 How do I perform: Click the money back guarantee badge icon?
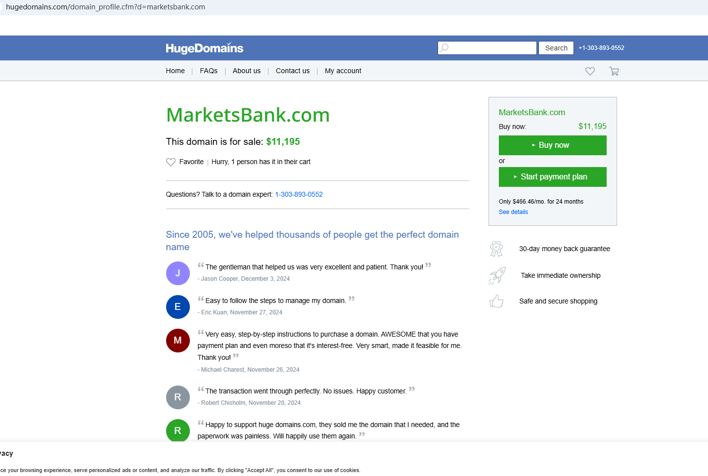point(496,249)
